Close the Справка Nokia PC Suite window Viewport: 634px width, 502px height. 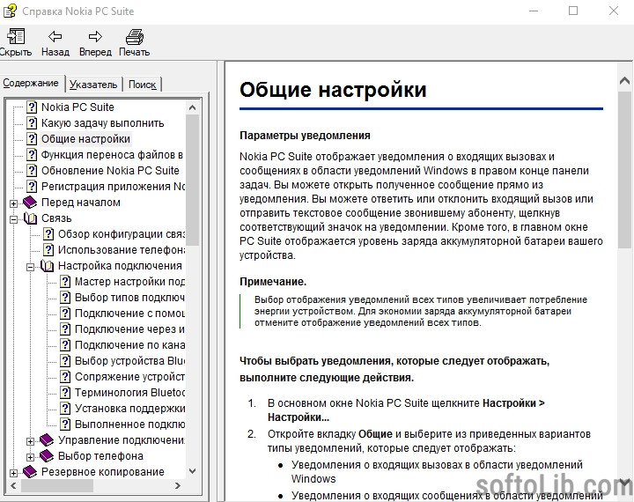click(614, 11)
